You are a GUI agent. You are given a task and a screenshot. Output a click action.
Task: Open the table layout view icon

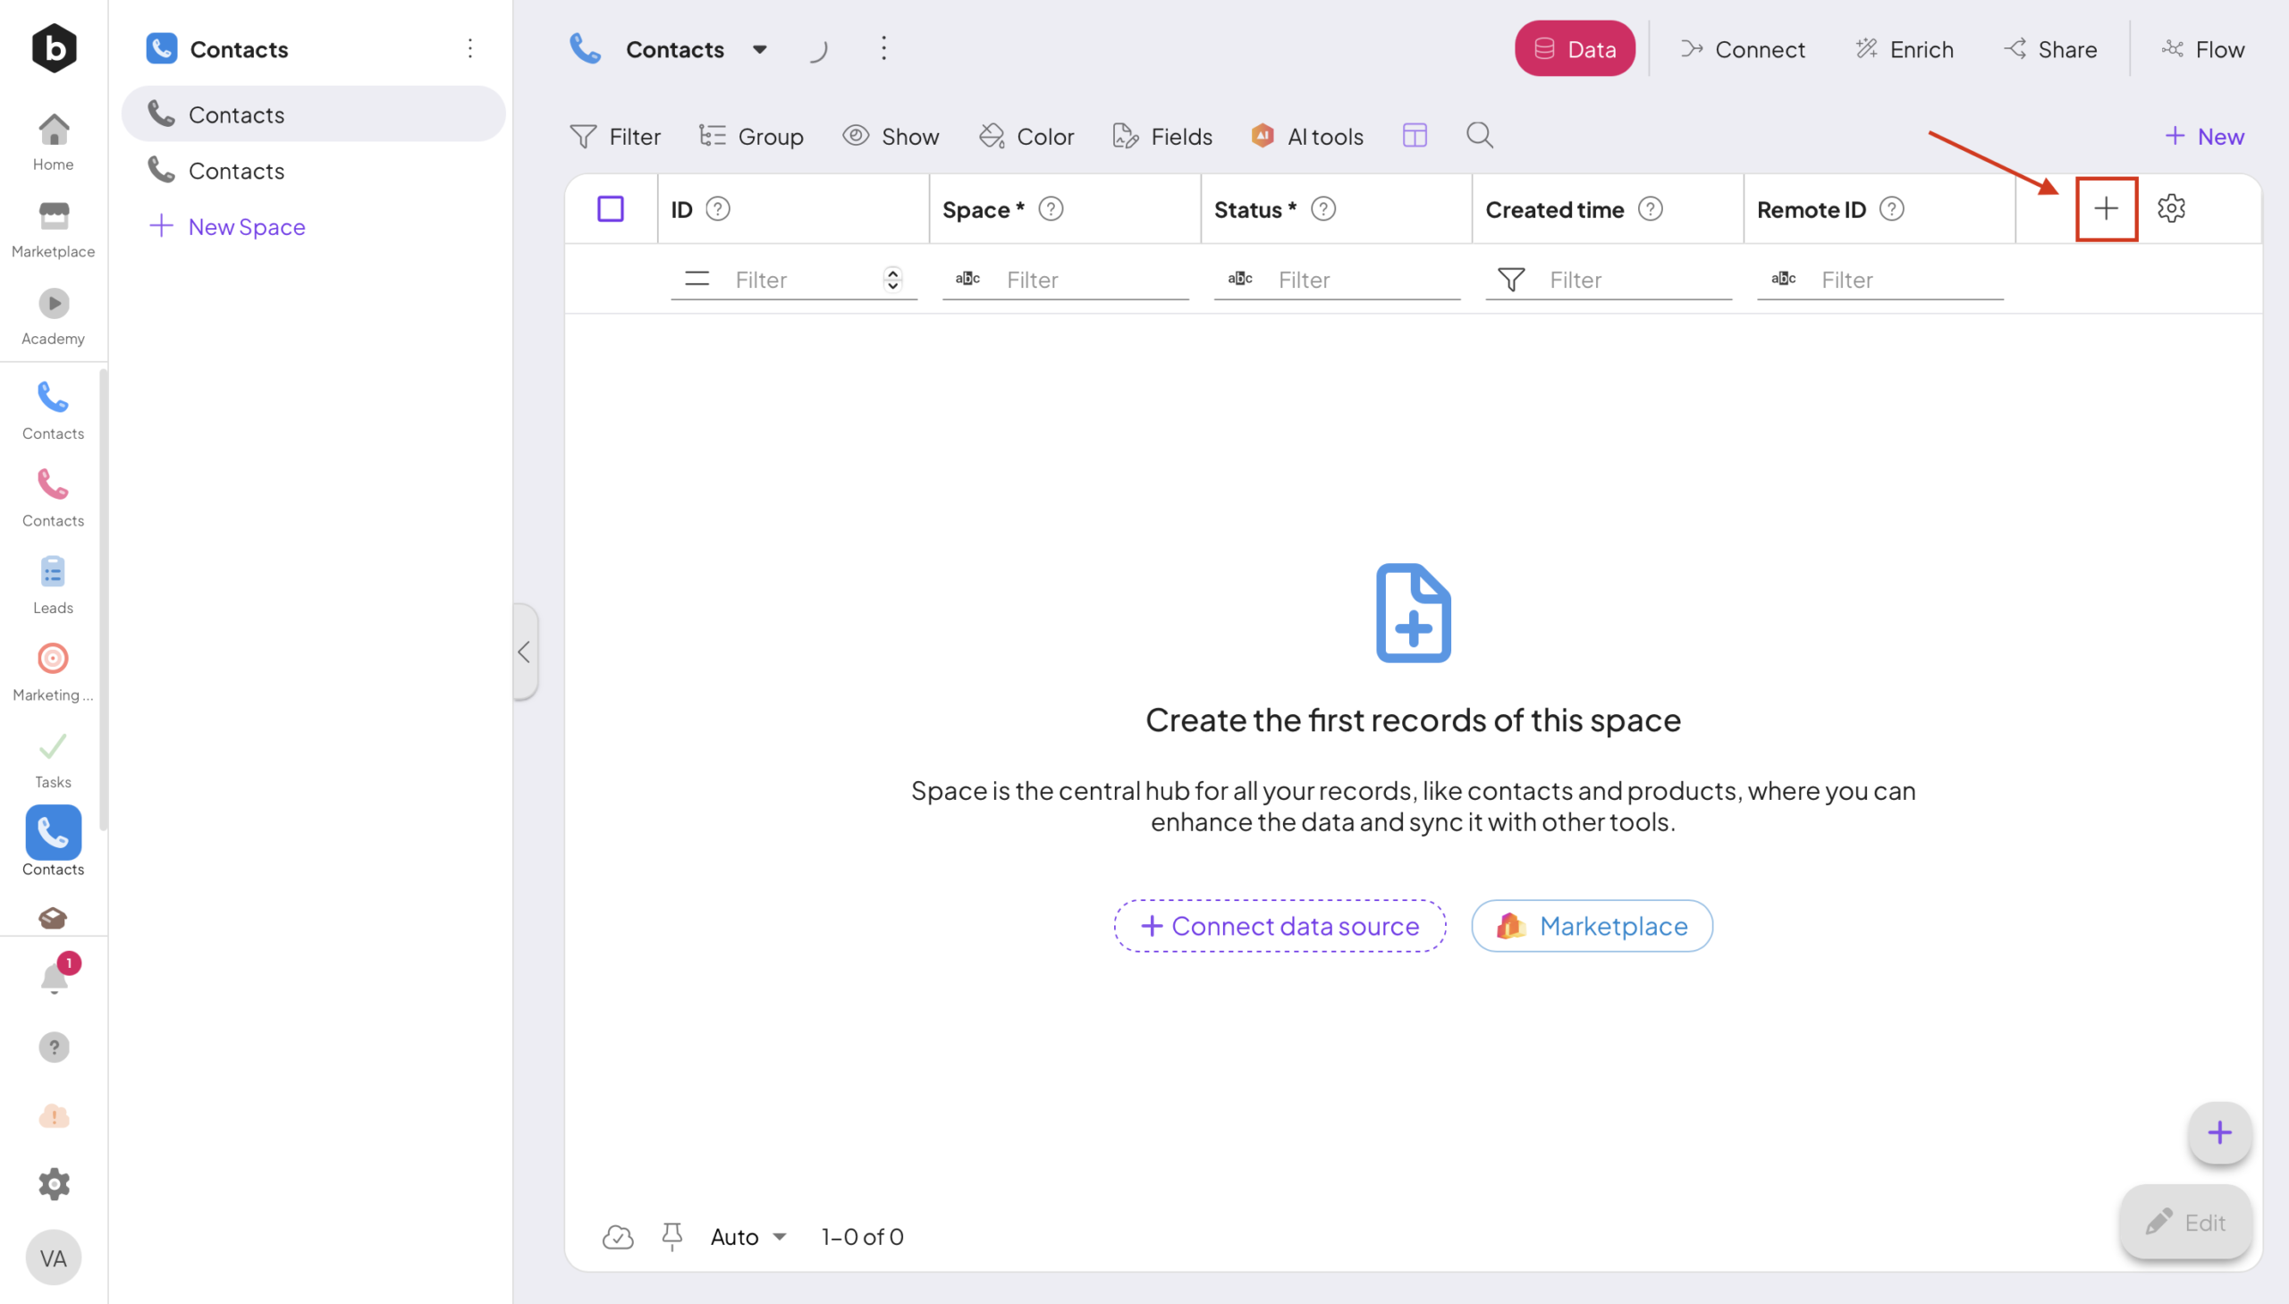coord(1415,135)
